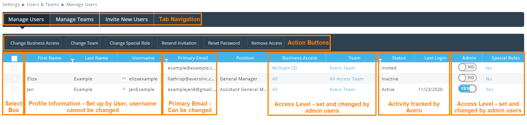Open the Invite New Users tab
The height and width of the screenshot is (125, 527).
point(127,19)
